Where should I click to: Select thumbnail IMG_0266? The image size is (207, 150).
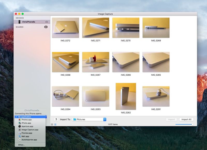pyautogui.click(x=126, y=62)
